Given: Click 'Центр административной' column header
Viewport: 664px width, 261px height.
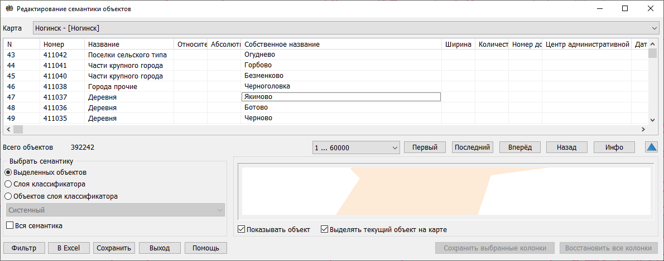Looking at the screenshot, I should [586, 45].
